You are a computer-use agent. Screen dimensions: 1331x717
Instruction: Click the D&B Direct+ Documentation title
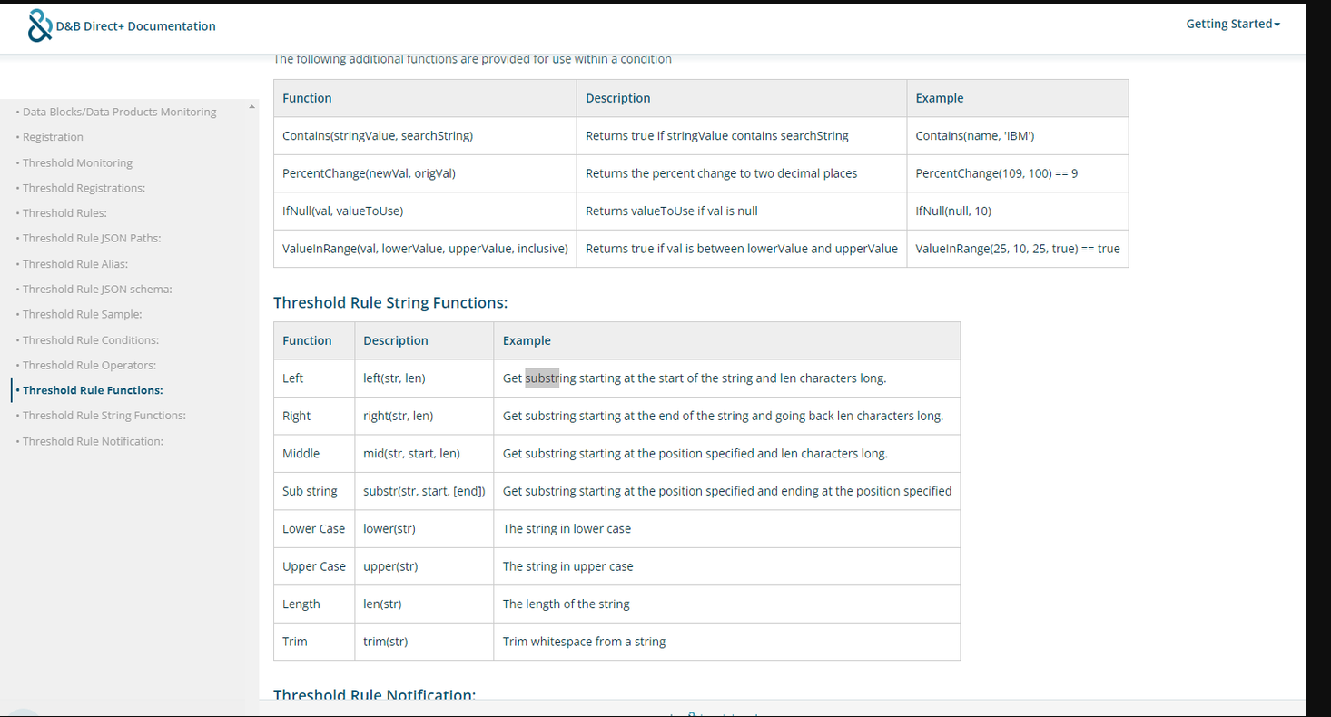point(136,26)
